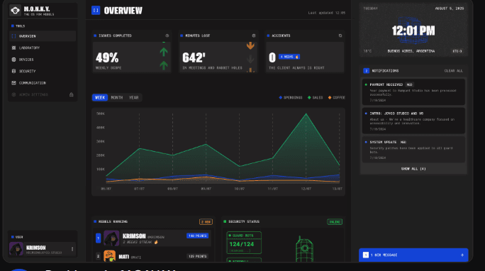Go to Devices in the sidebar
The width and height of the screenshot is (485, 271).
[x=43, y=60]
